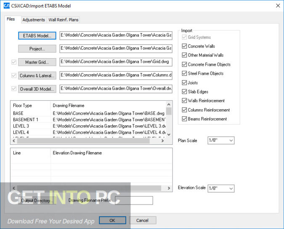Screen dimensions: 284x229
Task: Click the Line column header
Action: click(31, 153)
